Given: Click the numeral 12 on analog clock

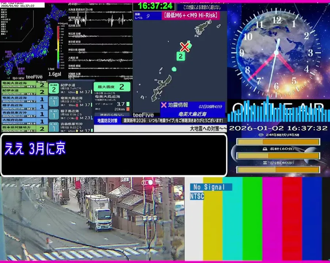Looking at the screenshot, I should pyautogui.click(x=277, y=20).
